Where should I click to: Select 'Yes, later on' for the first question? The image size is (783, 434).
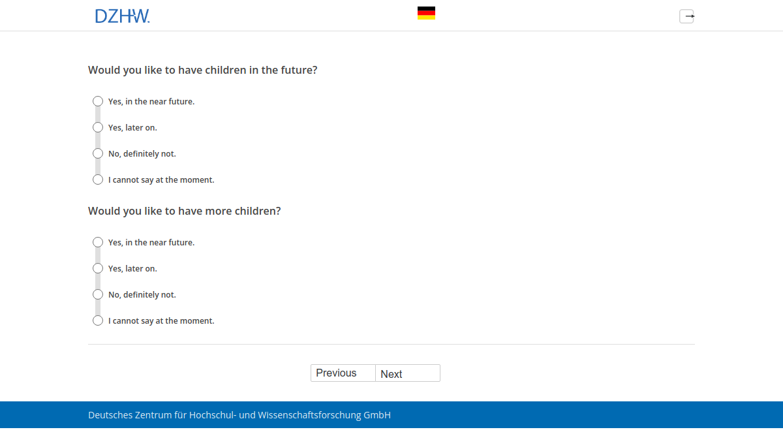[98, 127]
